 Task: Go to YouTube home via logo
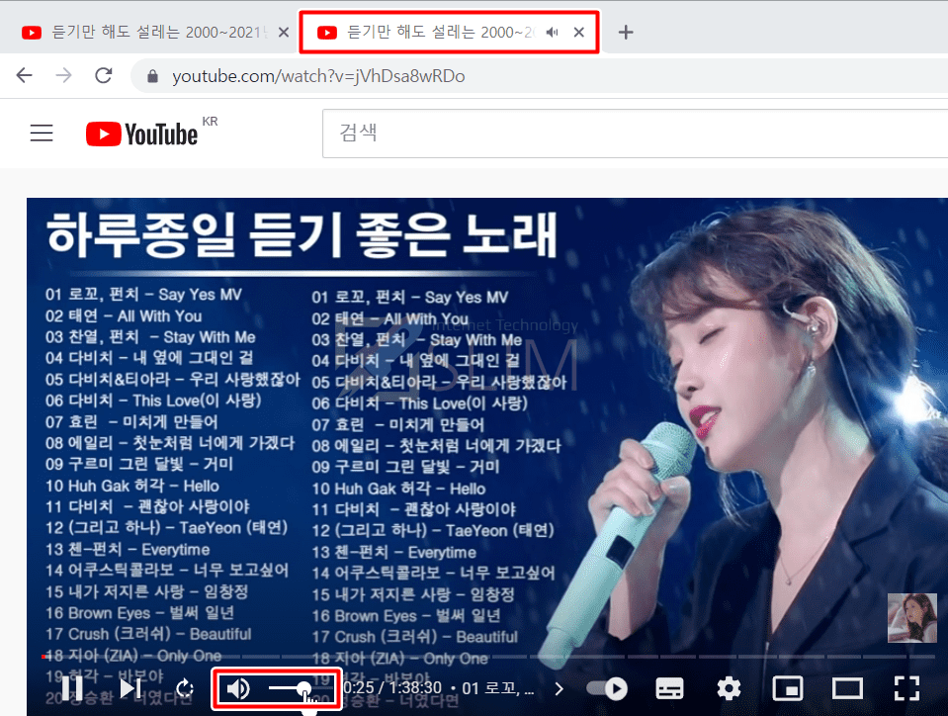click(142, 134)
